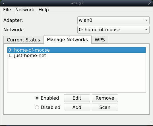Click the window menu icon in title bar

[3, 3]
